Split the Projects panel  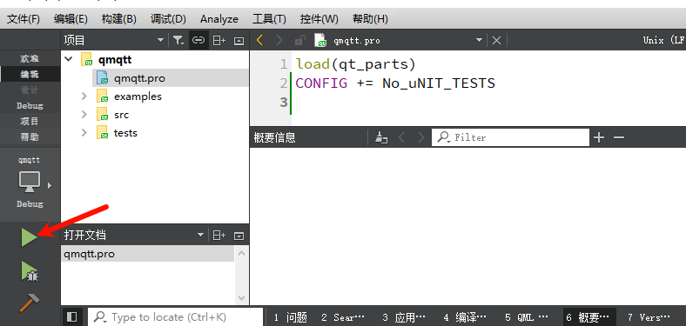click(x=219, y=41)
